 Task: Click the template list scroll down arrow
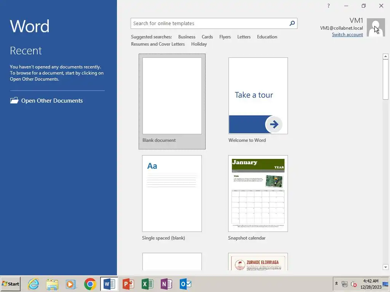[385, 267]
